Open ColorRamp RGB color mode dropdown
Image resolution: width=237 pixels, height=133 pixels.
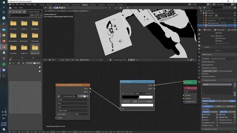point(139,93)
